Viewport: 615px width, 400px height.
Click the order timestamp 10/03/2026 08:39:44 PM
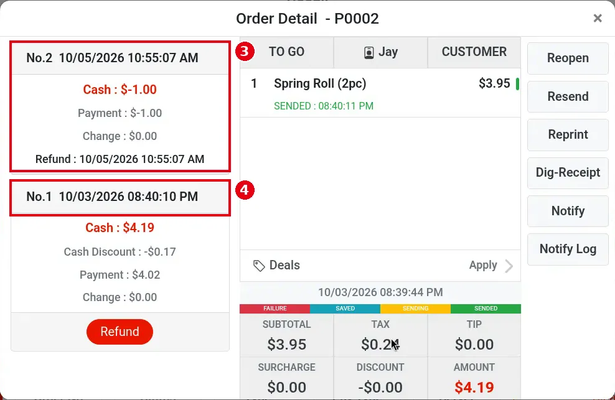[x=380, y=292]
